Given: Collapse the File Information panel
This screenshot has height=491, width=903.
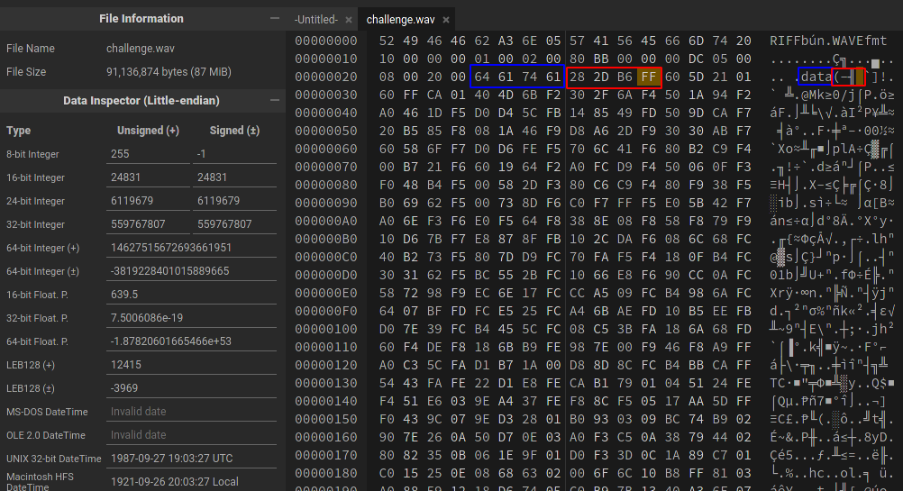Looking at the screenshot, I should 274,19.
